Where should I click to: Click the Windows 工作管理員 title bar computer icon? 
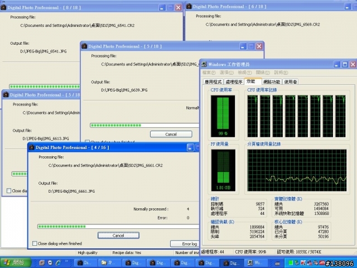pos(204,64)
